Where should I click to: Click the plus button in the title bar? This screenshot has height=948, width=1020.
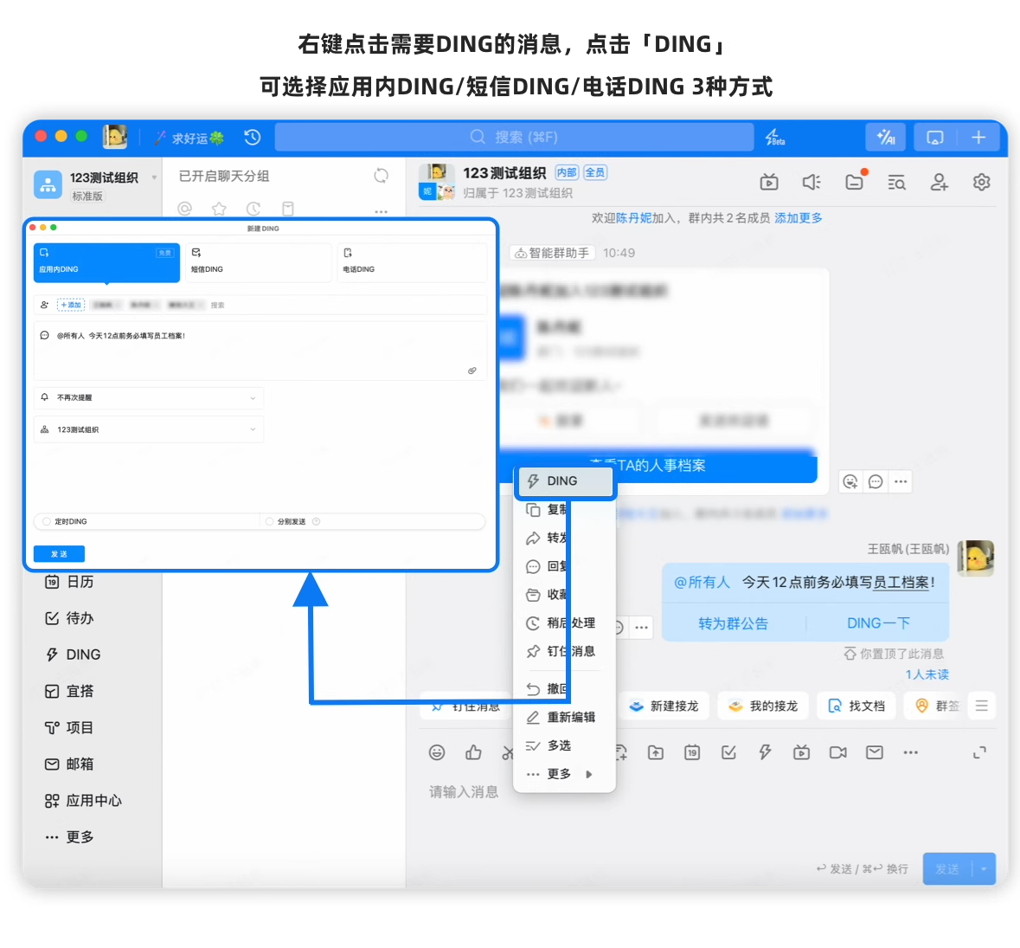978,138
